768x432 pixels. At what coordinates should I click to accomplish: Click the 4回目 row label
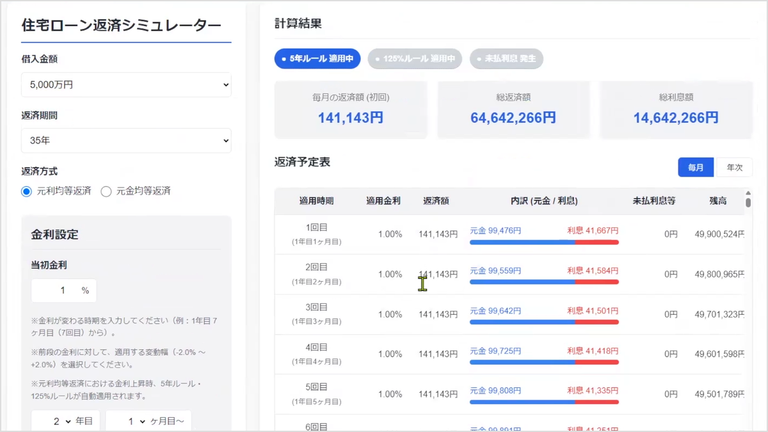pos(317,348)
